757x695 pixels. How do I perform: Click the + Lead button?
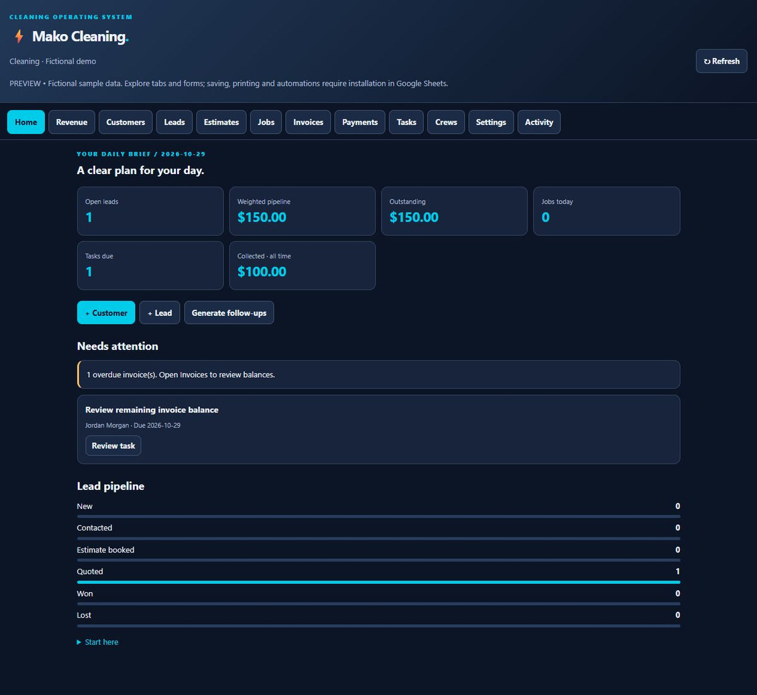coord(160,313)
